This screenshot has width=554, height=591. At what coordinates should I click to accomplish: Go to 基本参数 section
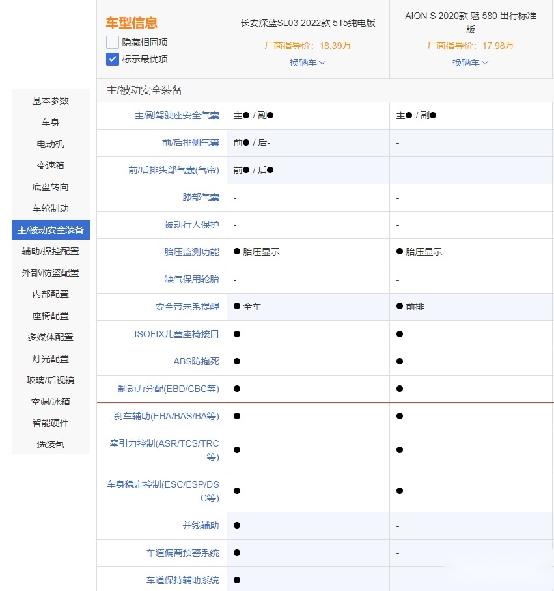(x=51, y=101)
